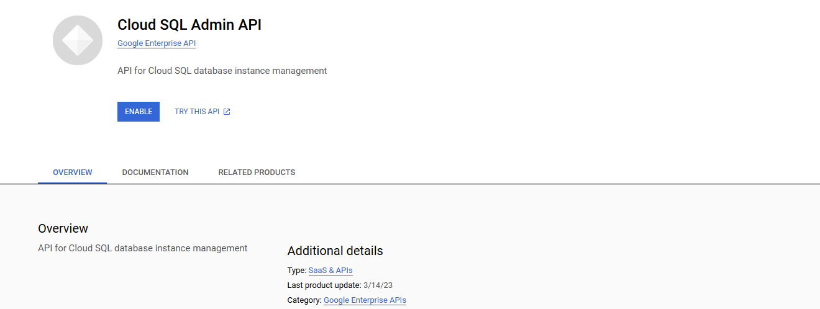The image size is (820, 309).
Task: Click the 3/14/23 update date value
Action: [378, 285]
